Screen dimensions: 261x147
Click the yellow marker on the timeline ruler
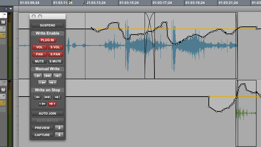[x=69, y=2]
